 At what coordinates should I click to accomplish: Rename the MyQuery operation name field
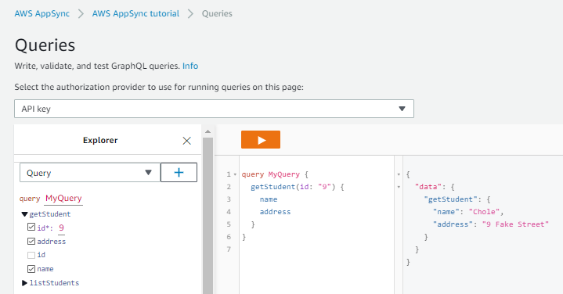coord(63,199)
